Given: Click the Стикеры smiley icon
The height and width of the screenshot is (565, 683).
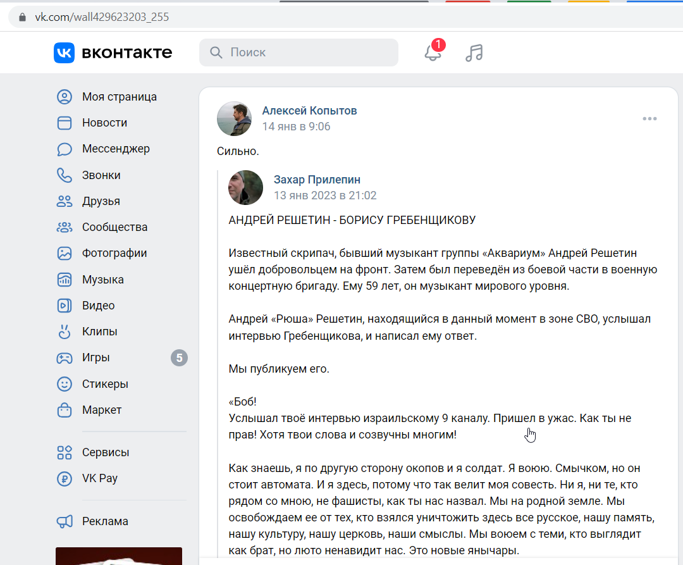Looking at the screenshot, I should tap(65, 384).
